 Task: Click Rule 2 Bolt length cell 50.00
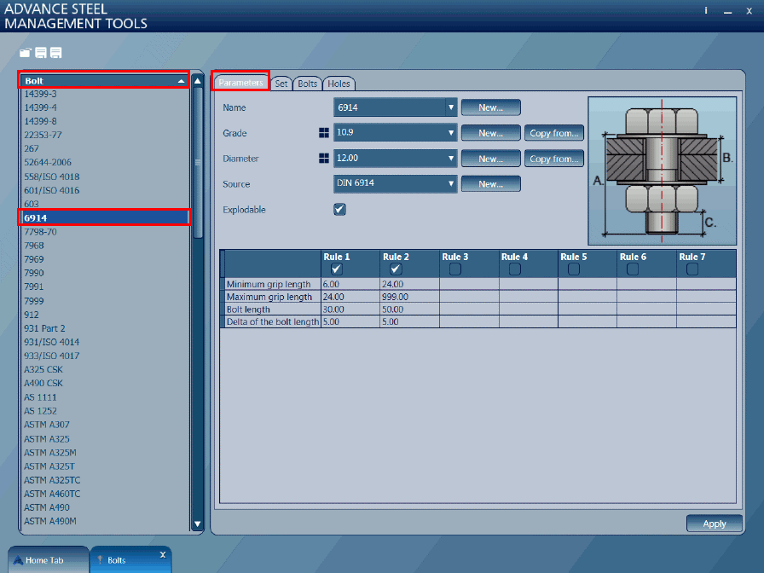point(410,310)
